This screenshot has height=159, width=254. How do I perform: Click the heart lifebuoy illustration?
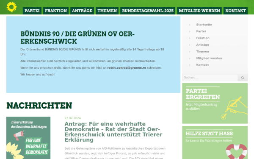[x=237, y=152]
